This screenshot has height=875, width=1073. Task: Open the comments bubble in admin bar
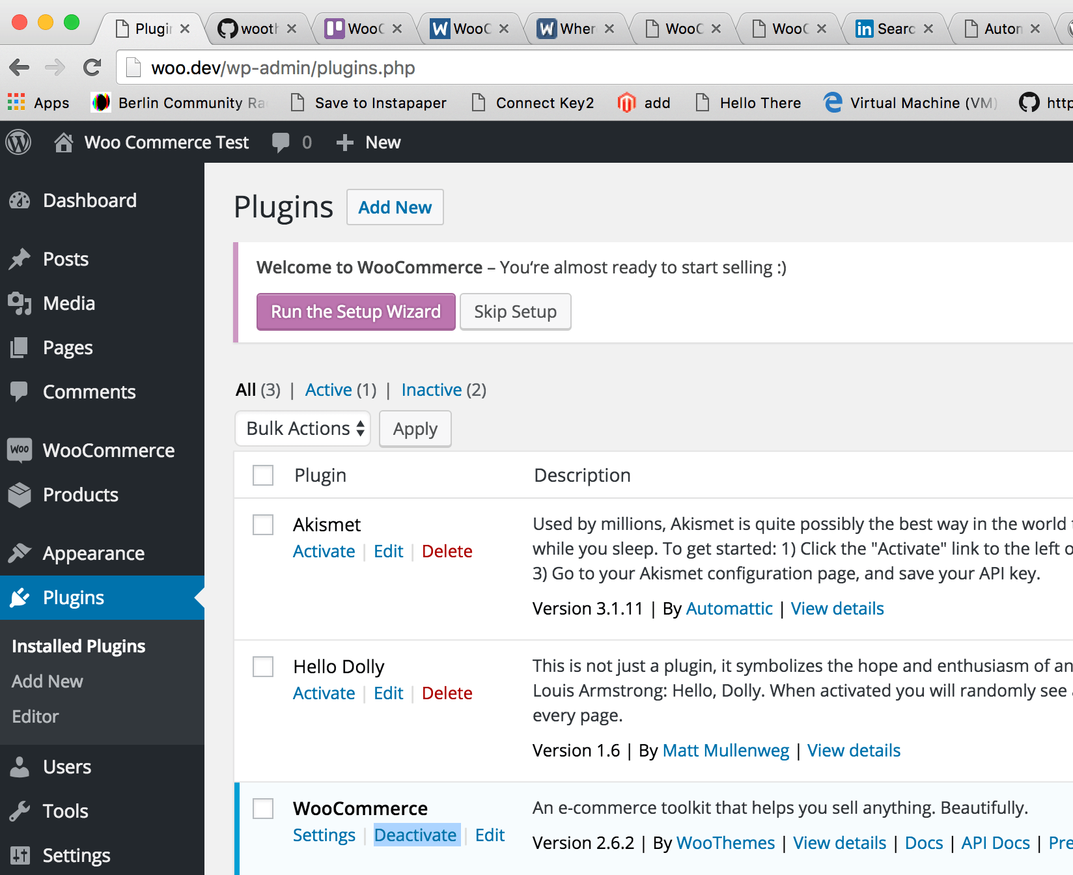281,142
